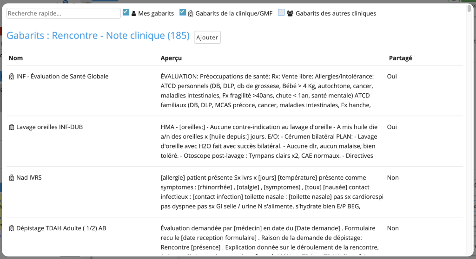The image size is (476, 259).
Task: Click the clipboard icon beside Dépistage TDAH Adulte
Action: (12, 229)
